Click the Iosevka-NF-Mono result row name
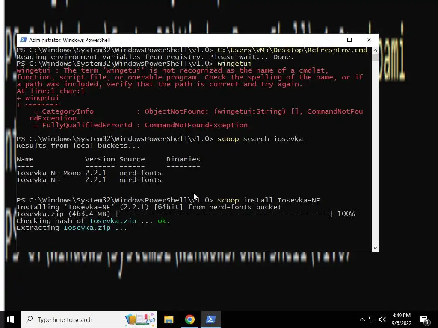 [49, 173]
